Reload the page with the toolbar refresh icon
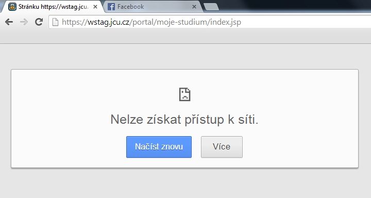 [39, 22]
